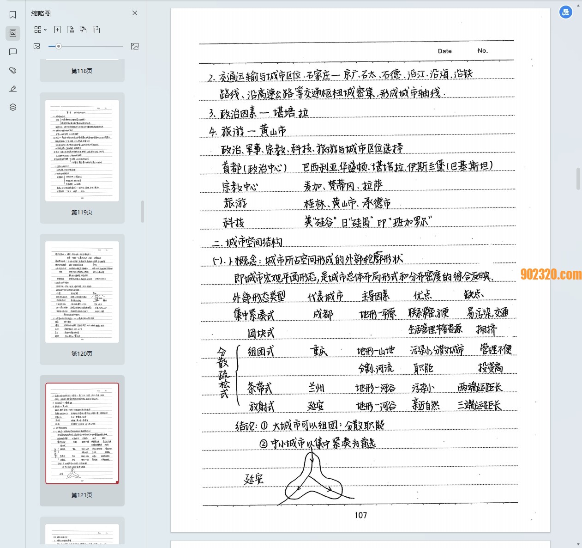Viewport: 582px width, 548px height.
Task: Close the 缩略图 thumbnail panel
Action: tap(135, 13)
